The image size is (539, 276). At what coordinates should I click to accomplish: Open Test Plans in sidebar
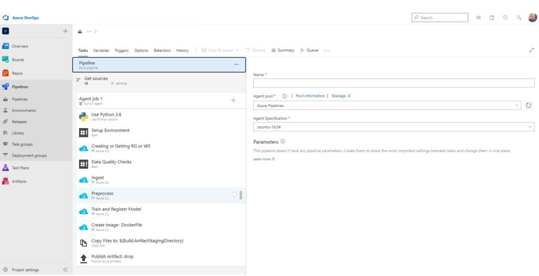pyautogui.click(x=21, y=168)
